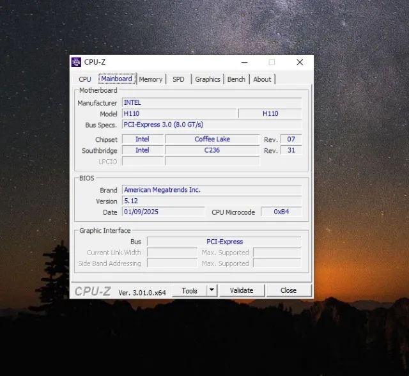Click the BIOS Version 5.12 field
This screenshot has height=376, width=409.
[212, 201]
